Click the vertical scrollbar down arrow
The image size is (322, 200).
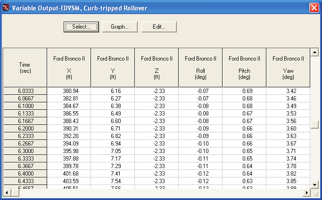(314, 185)
